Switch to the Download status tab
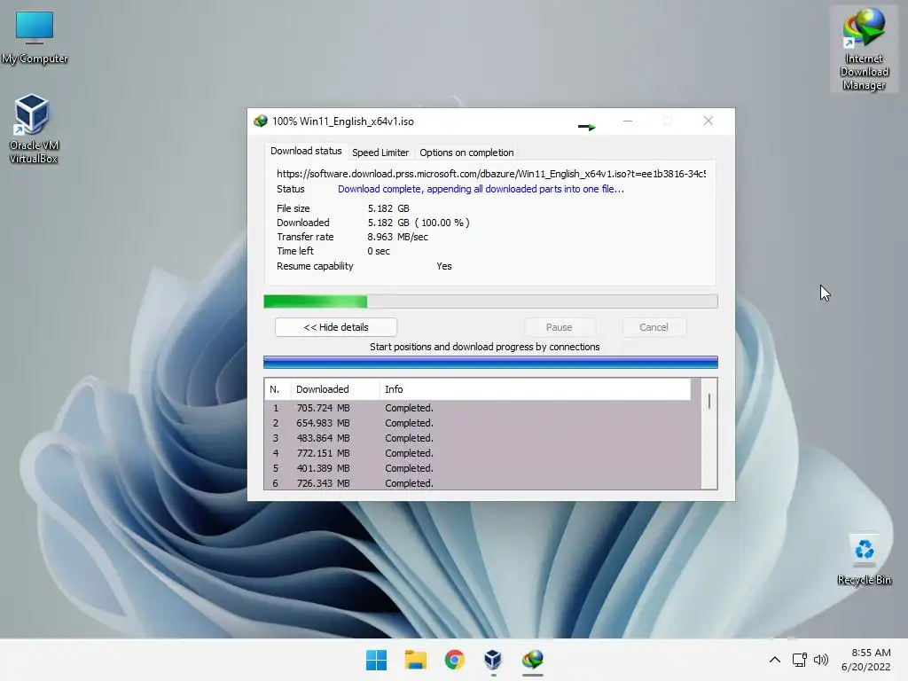 point(306,151)
